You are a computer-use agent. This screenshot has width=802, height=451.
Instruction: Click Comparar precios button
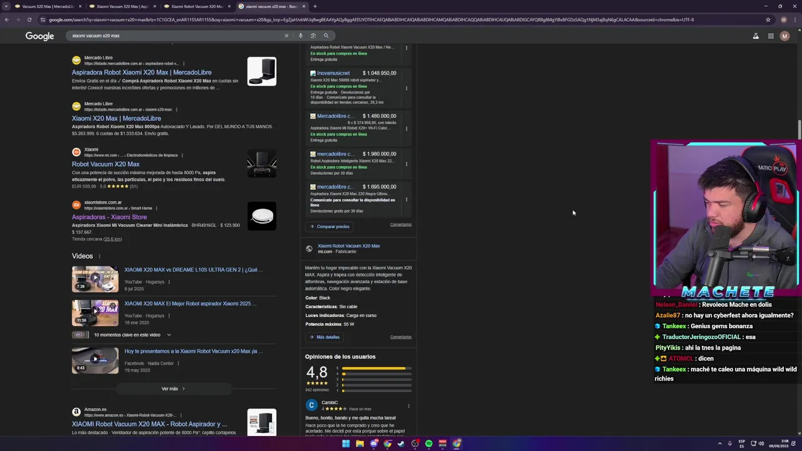(x=329, y=227)
